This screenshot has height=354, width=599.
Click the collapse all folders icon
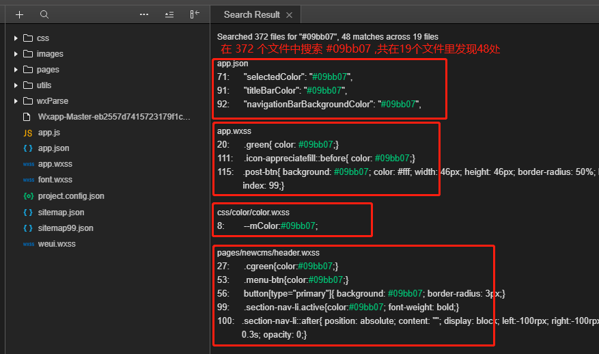point(169,14)
